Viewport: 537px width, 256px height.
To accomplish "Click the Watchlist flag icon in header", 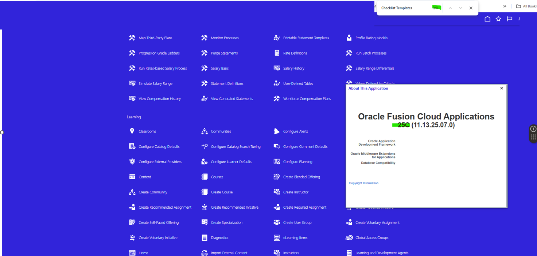I will (510, 19).
